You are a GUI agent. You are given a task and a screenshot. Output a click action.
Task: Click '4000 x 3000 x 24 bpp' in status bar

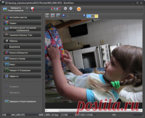tap(49, 115)
